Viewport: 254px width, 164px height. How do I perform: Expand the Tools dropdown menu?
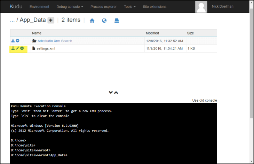click(129, 7)
